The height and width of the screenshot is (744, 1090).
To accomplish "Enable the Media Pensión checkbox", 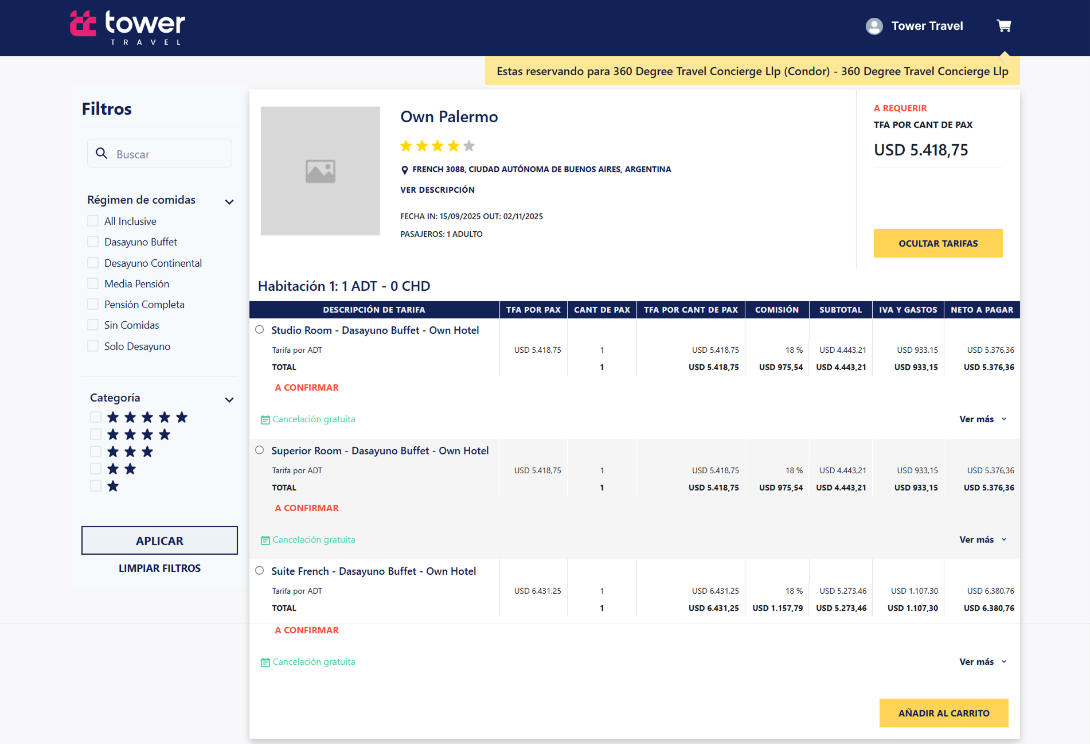I will tap(93, 284).
